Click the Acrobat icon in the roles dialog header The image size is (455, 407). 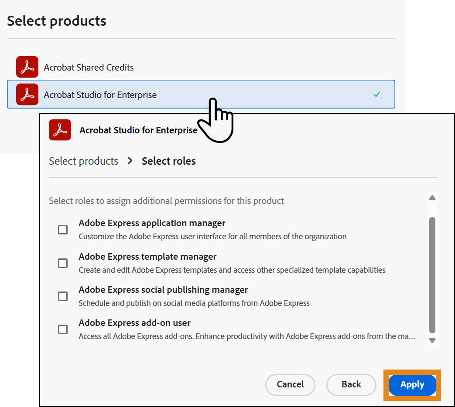pyautogui.click(x=60, y=130)
